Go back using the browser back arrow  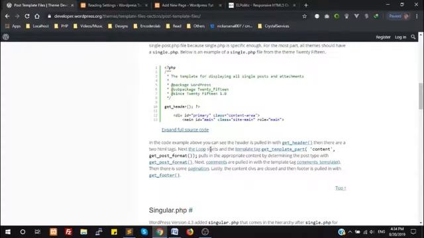7,16
